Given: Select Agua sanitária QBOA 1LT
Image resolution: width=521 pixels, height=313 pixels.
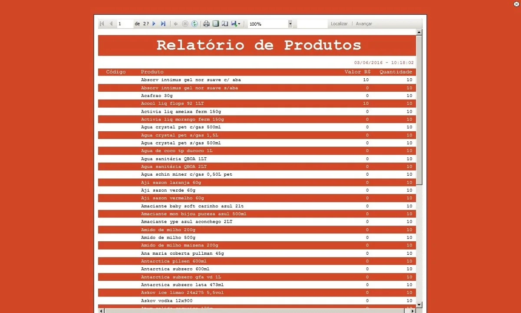Looking at the screenshot, I should point(257,159).
